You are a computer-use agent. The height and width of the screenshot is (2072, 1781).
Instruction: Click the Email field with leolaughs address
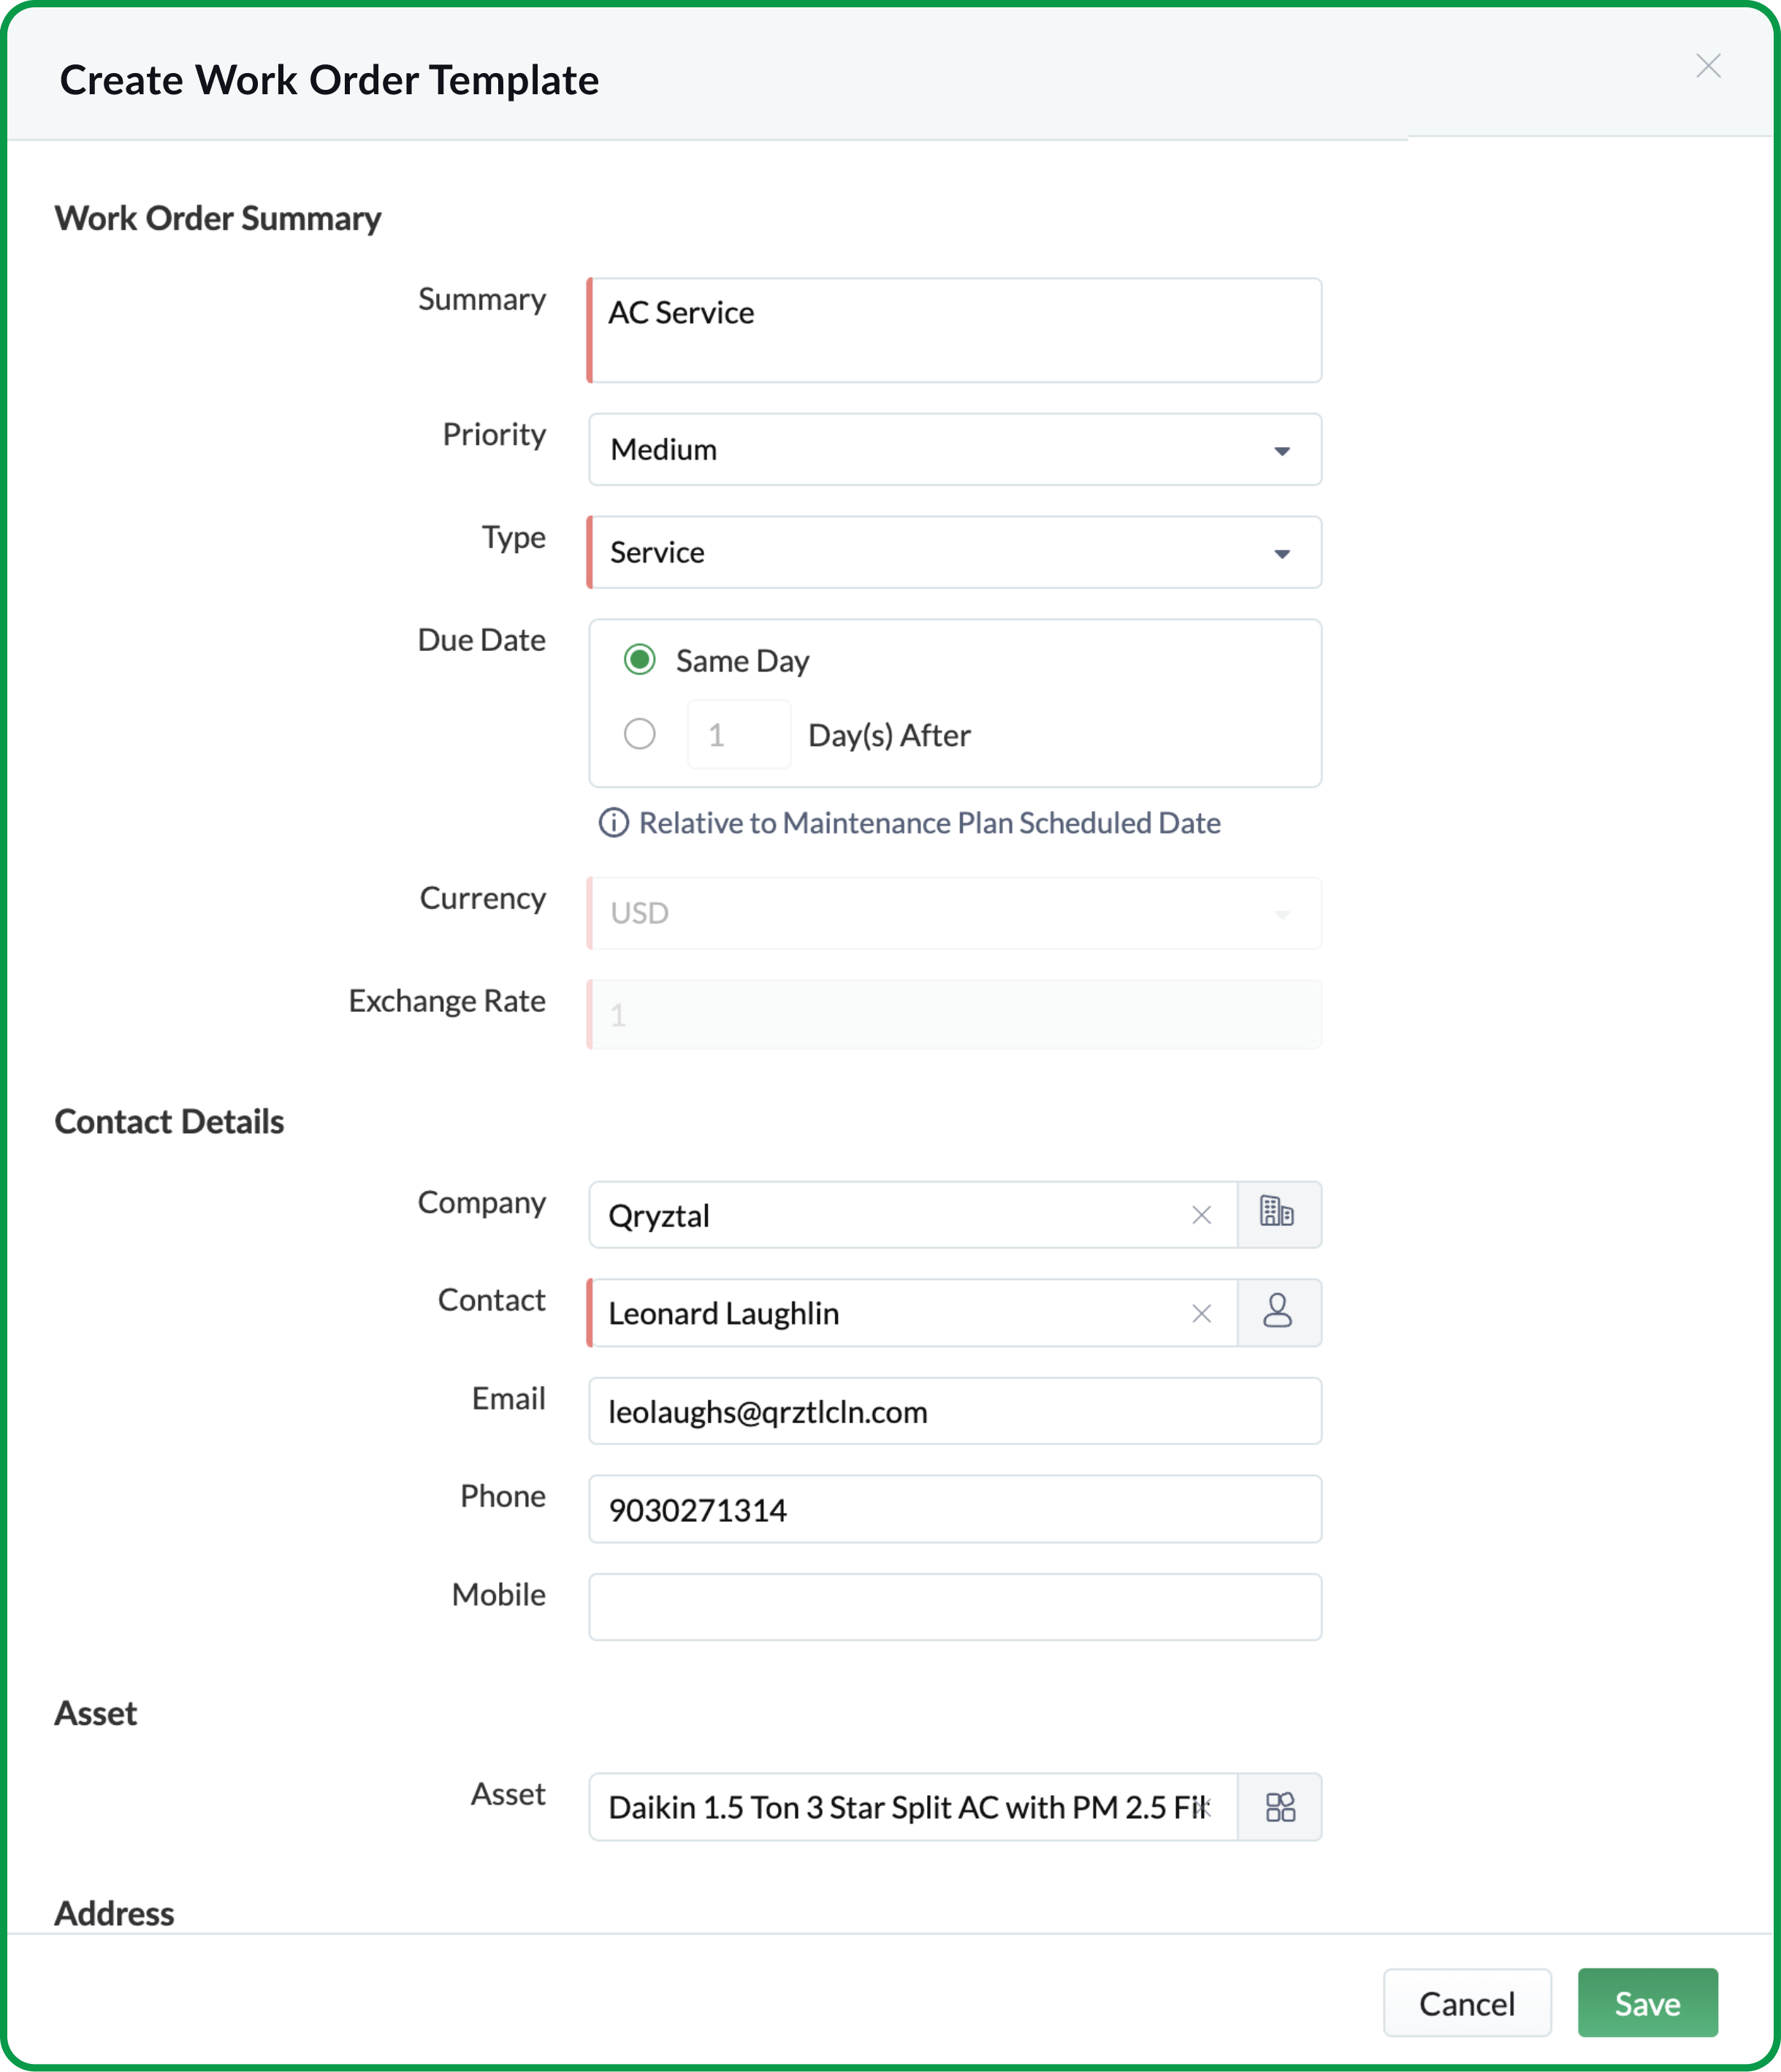pos(954,1411)
